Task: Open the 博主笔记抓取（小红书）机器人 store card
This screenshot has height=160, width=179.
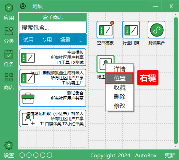Action: tap(53, 118)
